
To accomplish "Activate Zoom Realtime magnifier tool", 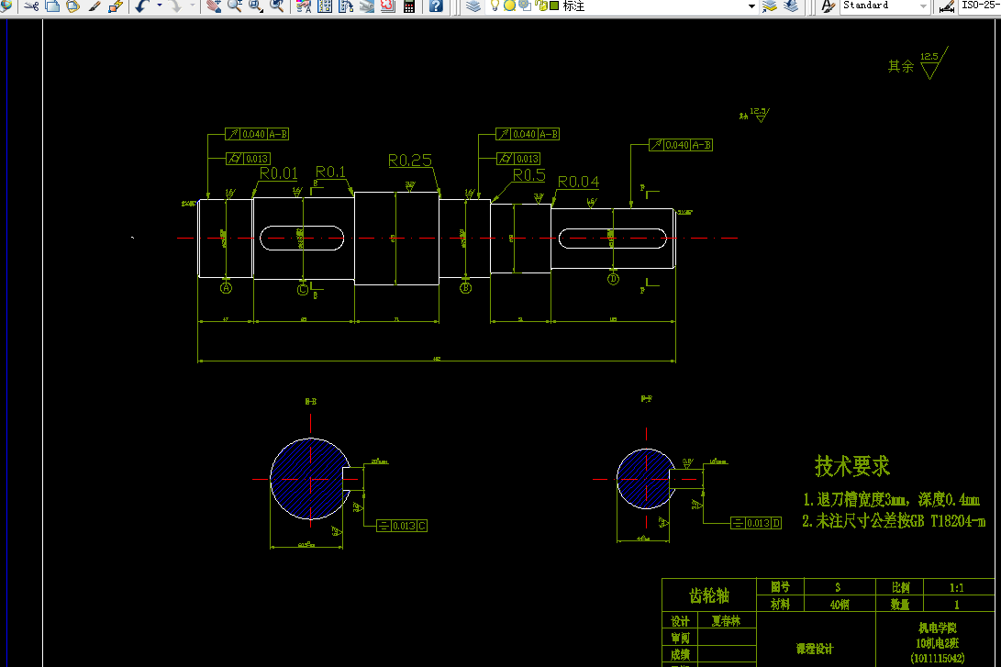I will coord(234,6).
